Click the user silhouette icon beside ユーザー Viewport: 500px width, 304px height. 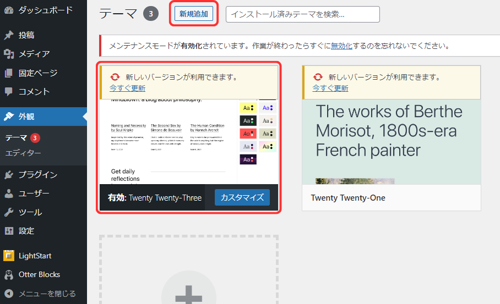[9, 193]
